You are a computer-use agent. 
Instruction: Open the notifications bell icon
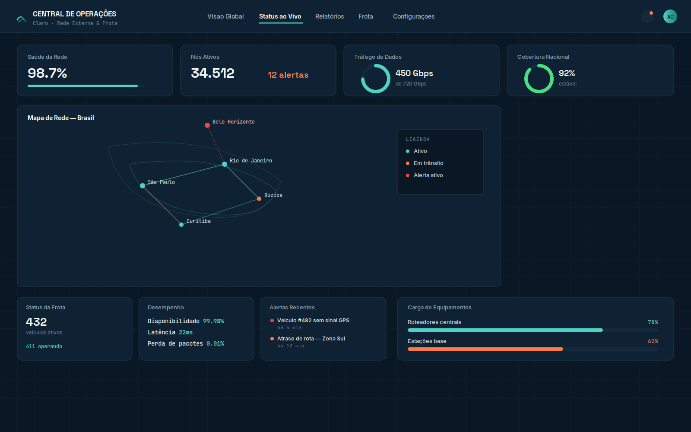click(648, 16)
